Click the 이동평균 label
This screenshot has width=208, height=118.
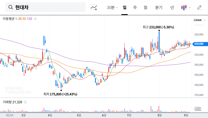(x=9, y=19)
